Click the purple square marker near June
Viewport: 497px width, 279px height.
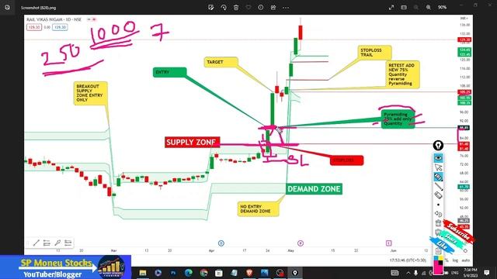click(388, 243)
